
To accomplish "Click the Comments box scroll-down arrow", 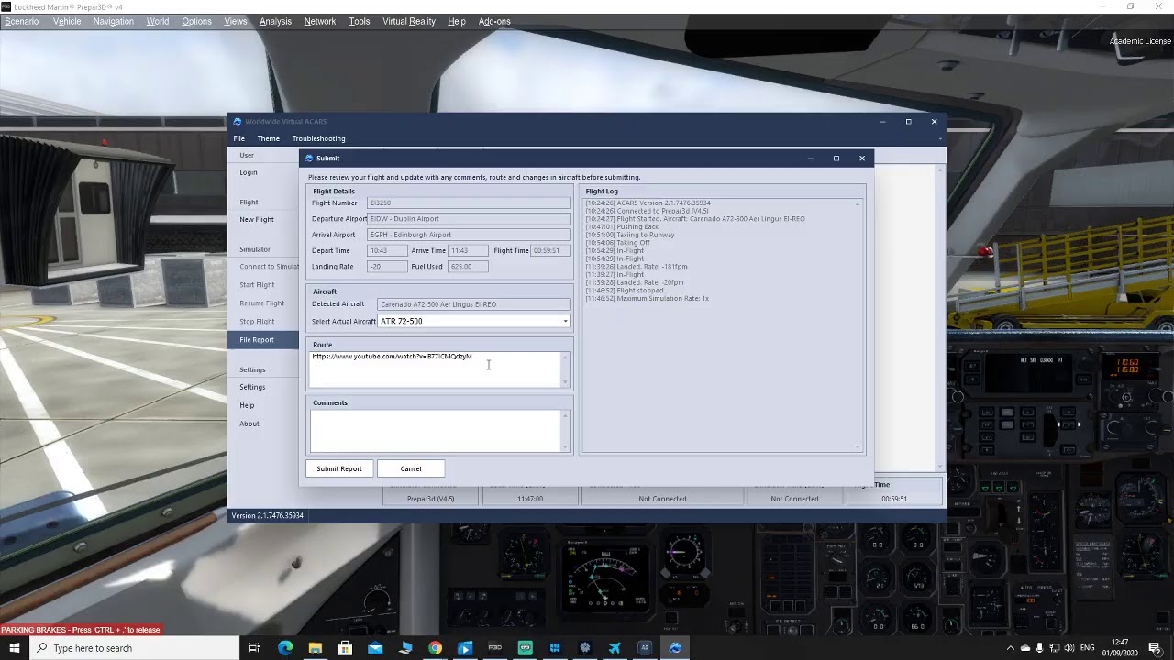I will [565, 447].
